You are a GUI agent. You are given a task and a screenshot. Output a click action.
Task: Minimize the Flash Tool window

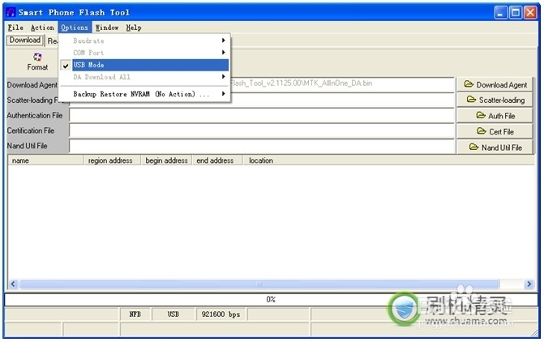[501, 12]
